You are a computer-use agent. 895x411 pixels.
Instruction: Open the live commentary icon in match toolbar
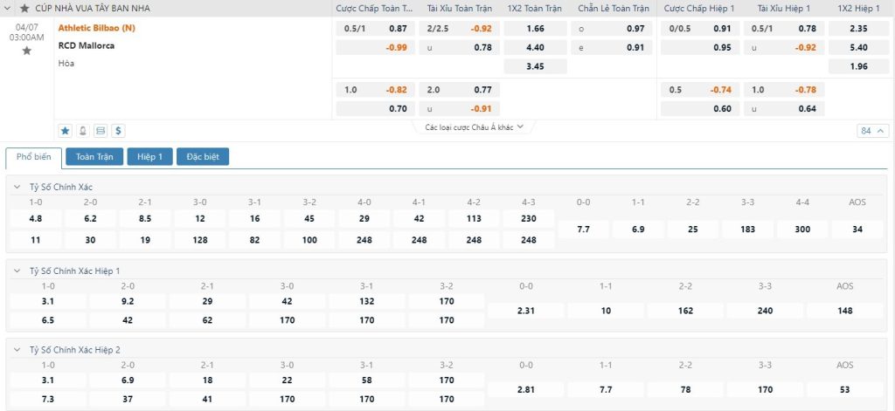coord(83,131)
